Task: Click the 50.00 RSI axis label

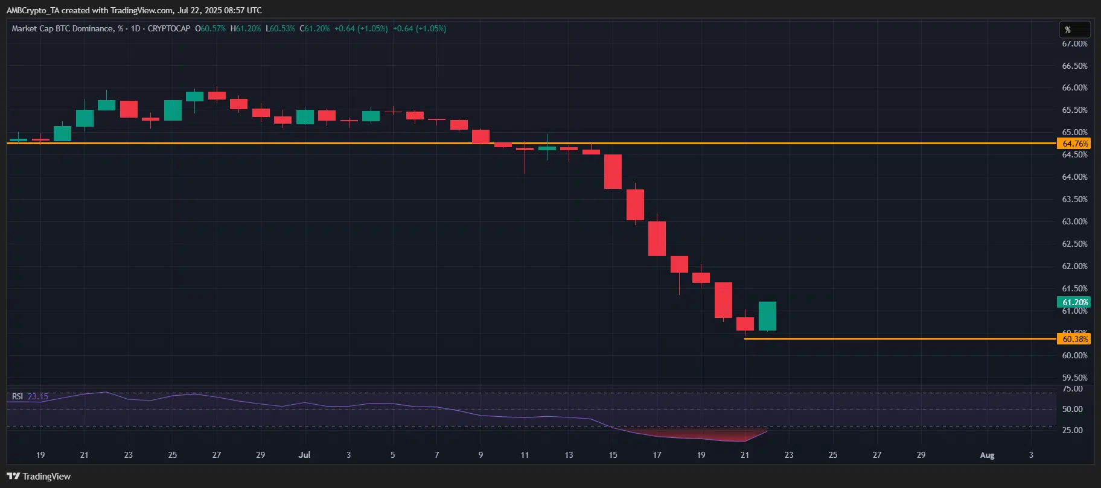Action: point(1073,409)
